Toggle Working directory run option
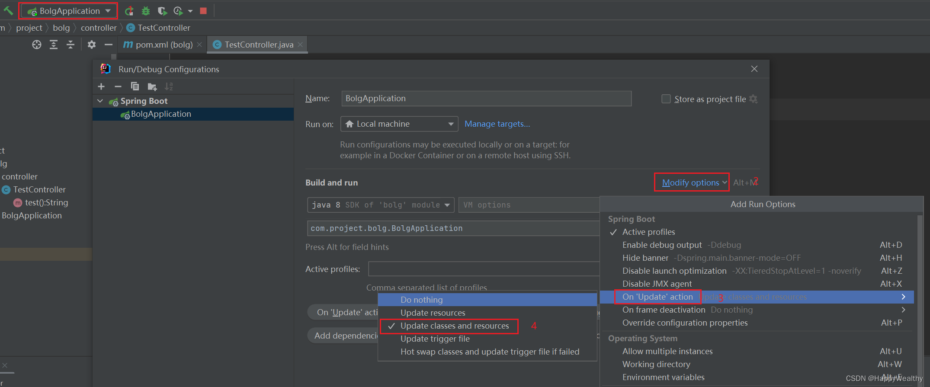 757,365
